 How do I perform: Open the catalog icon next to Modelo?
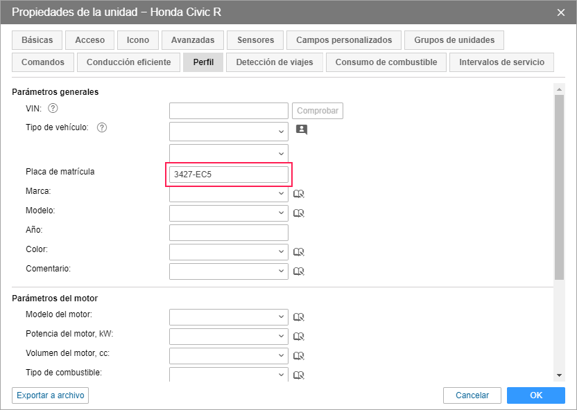click(x=299, y=213)
